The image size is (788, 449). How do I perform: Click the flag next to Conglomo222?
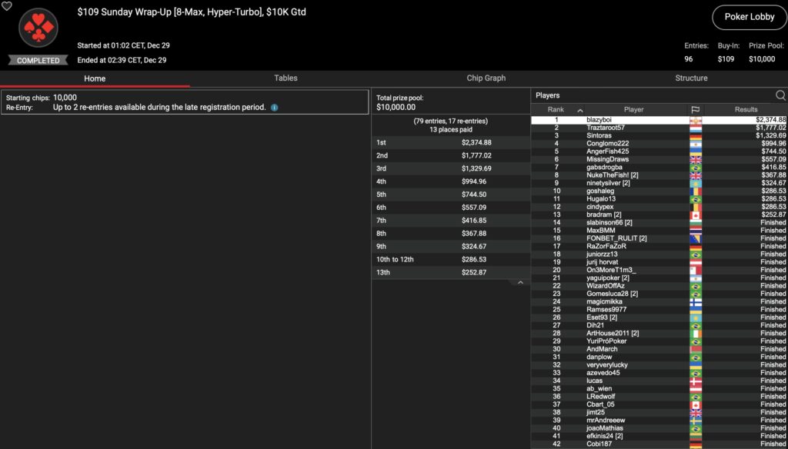pyautogui.click(x=695, y=144)
